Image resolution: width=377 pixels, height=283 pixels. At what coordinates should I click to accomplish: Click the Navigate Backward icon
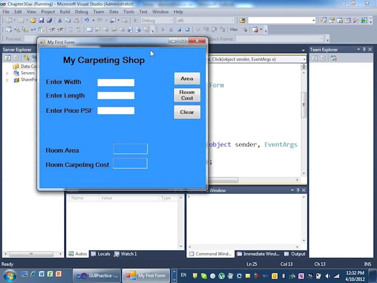tap(113, 21)
